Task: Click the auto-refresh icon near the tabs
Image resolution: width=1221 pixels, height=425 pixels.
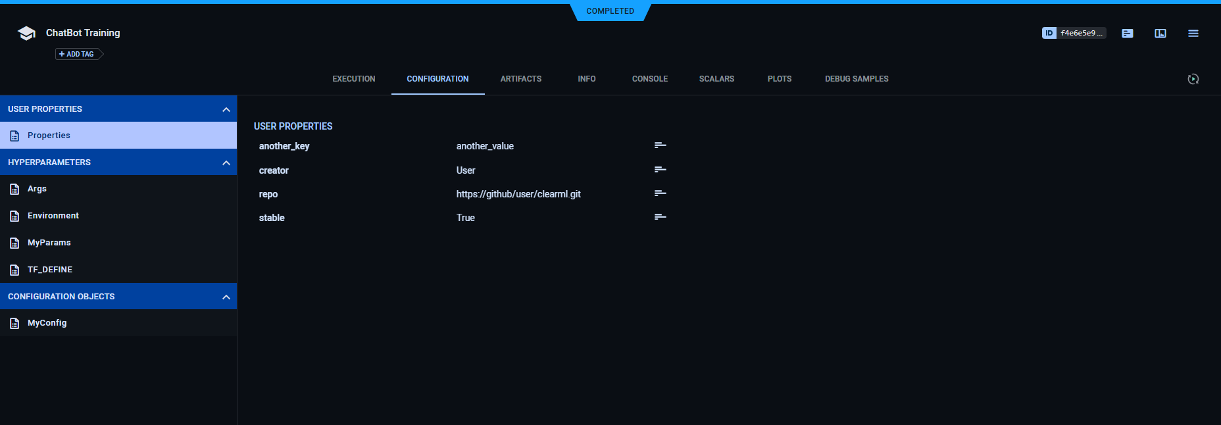Action: coord(1193,79)
